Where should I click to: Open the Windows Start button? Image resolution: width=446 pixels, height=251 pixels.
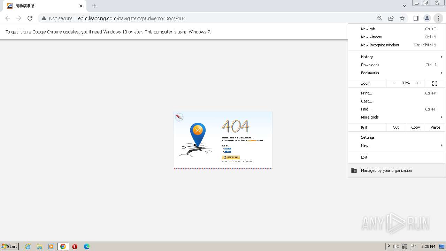point(9,246)
